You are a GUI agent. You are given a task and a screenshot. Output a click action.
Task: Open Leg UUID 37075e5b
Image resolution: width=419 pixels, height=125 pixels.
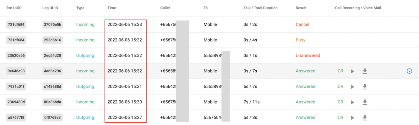[52, 24]
